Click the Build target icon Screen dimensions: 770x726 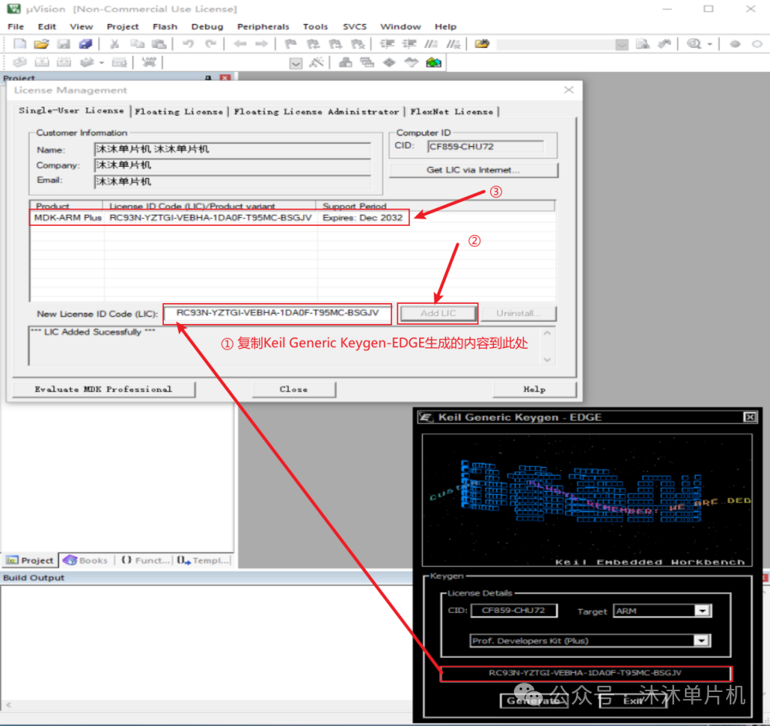click(42, 63)
